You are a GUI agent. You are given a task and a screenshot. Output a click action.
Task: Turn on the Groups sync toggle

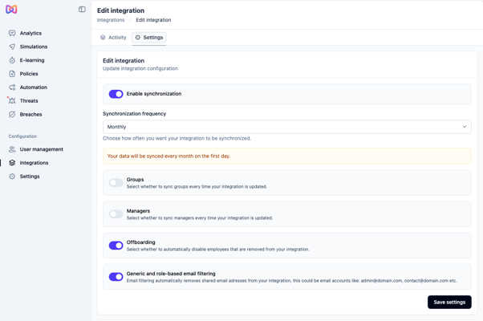coord(116,183)
